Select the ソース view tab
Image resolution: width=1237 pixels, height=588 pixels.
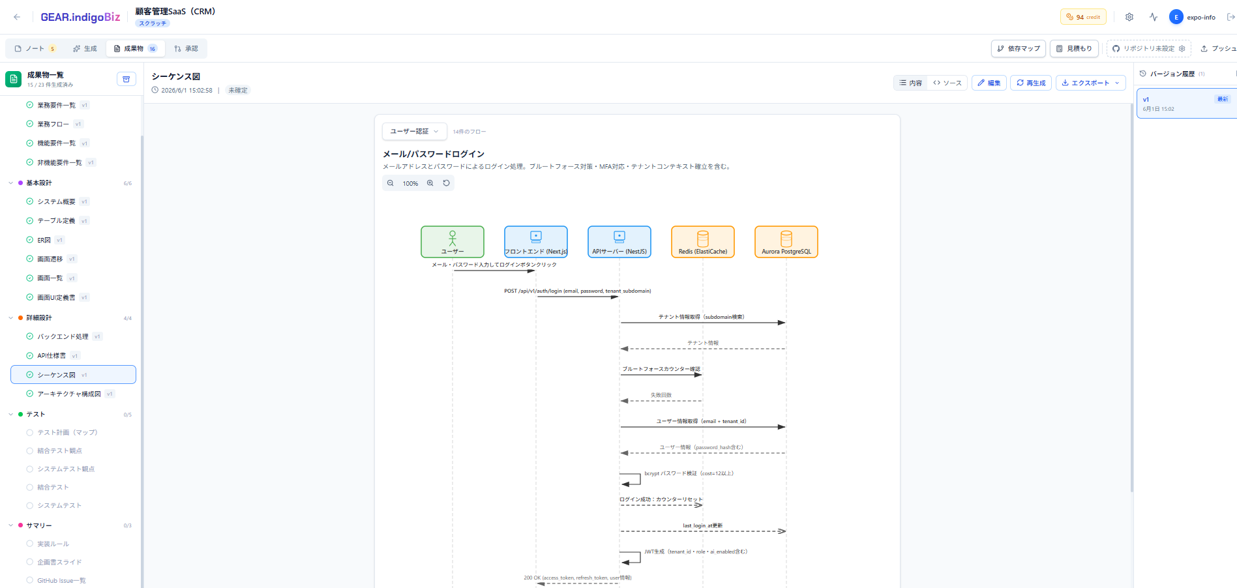coord(947,83)
